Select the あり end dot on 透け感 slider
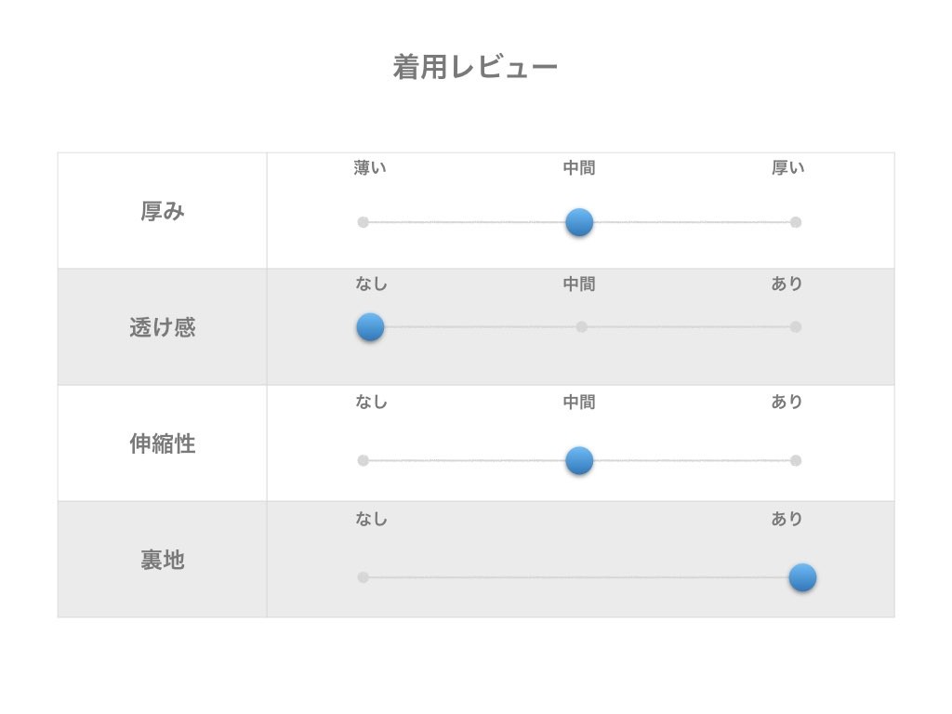This screenshot has width=952, height=714. tap(796, 327)
